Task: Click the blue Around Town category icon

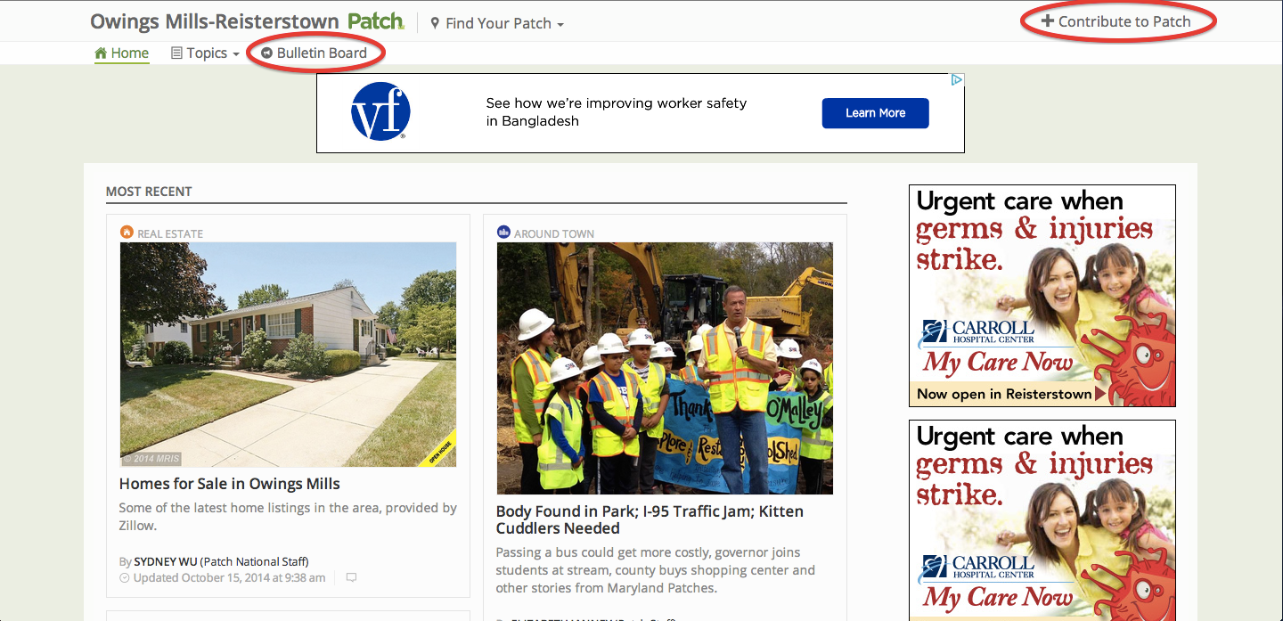Action: click(x=503, y=233)
